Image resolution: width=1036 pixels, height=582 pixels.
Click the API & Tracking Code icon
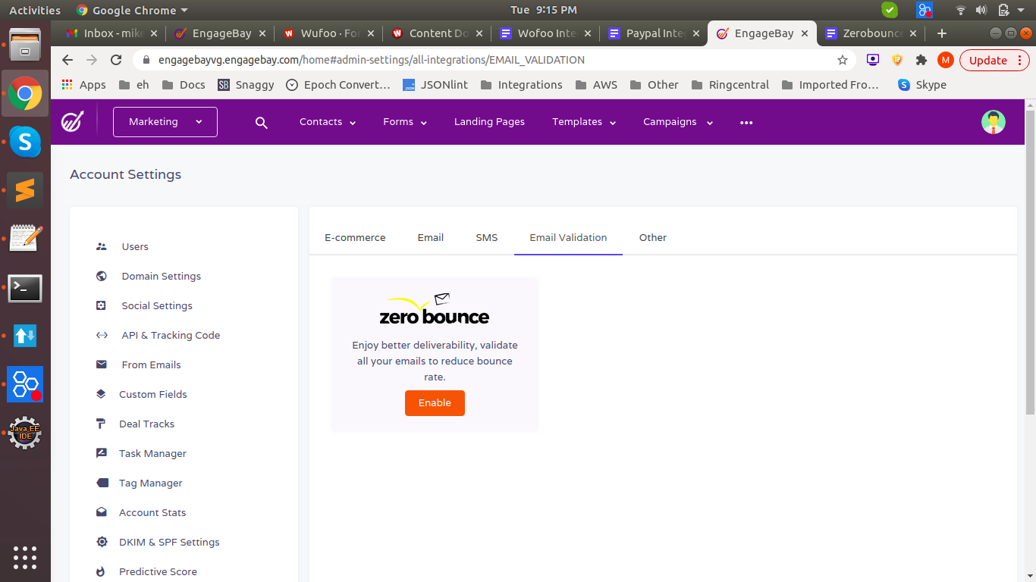(102, 335)
